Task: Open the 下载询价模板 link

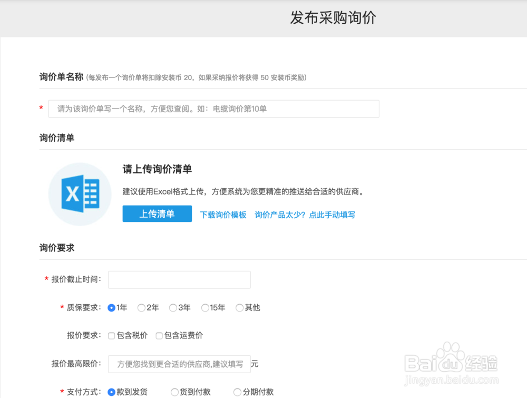Action: 223,215
